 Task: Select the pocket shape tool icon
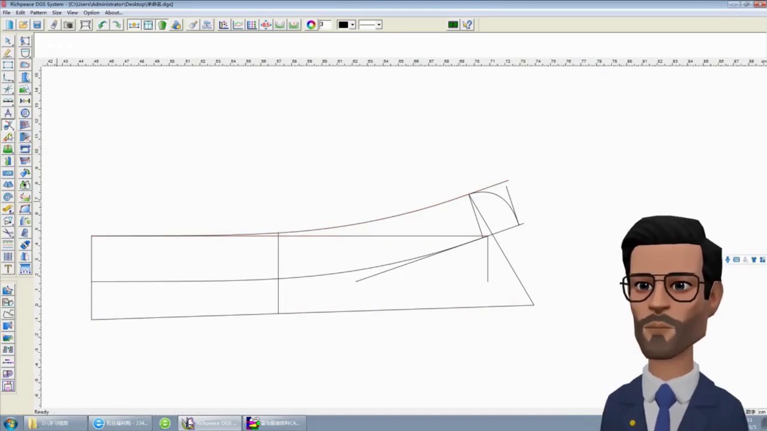pos(25,53)
